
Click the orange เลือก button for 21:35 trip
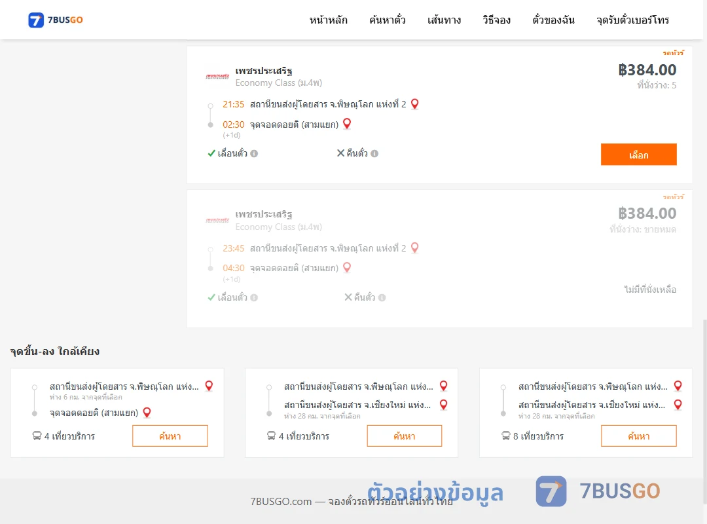[638, 155]
